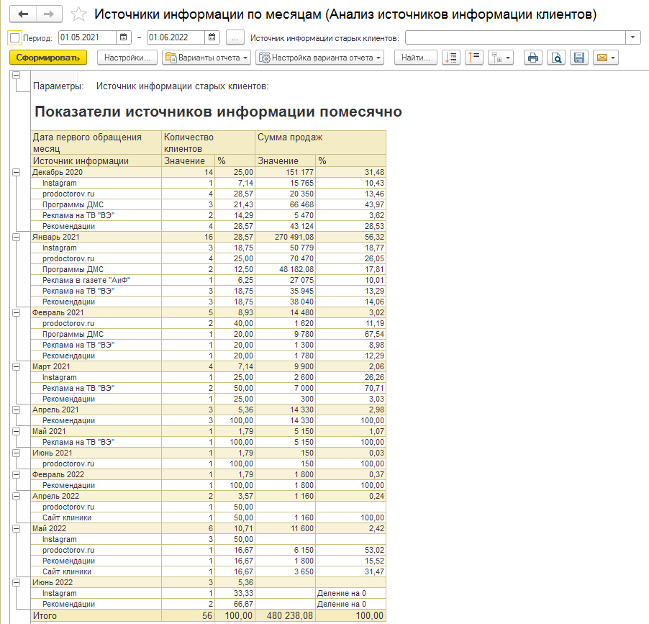Screen dimensions: 649x624
Task: Open the Настройка варианта отчета menu
Action: click(x=319, y=58)
